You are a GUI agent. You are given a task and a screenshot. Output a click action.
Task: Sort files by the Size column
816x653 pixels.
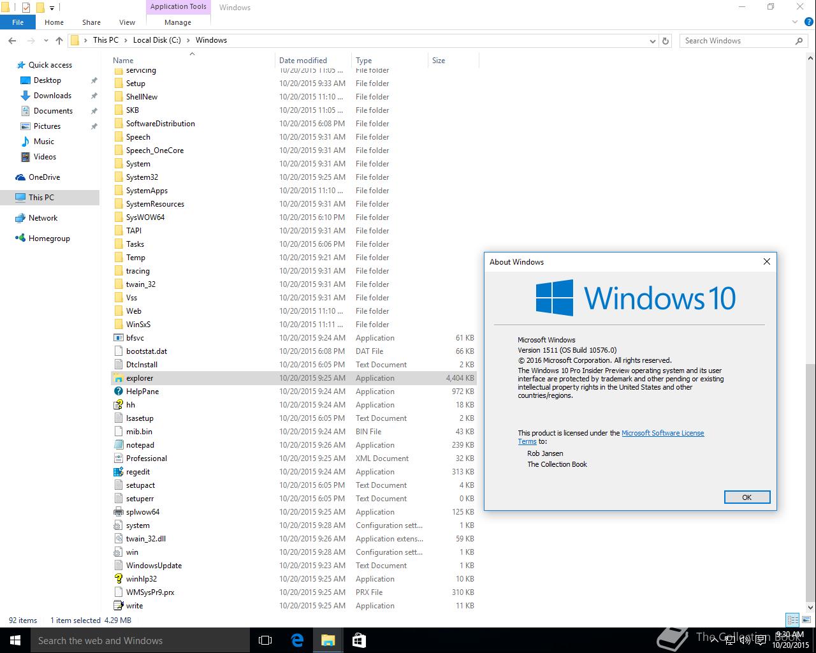tap(453, 61)
